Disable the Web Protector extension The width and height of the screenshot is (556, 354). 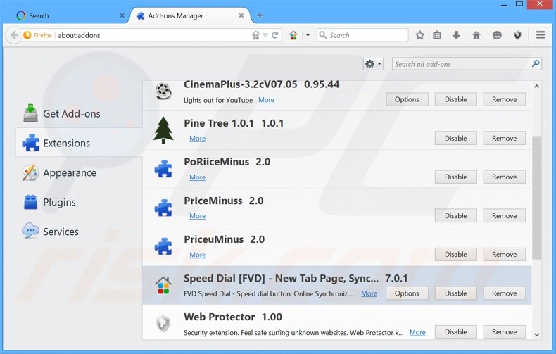[x=455, y=332]
